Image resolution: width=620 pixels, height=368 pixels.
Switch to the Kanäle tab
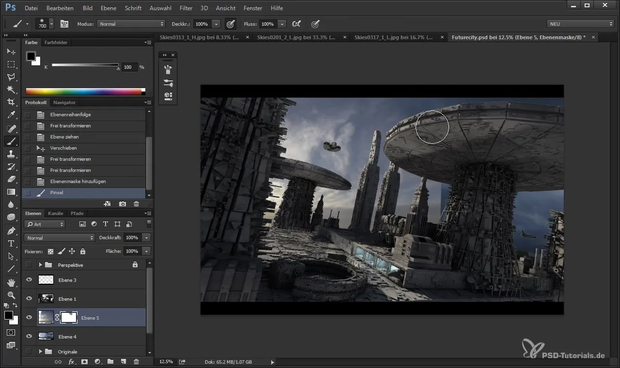[56, 213]
